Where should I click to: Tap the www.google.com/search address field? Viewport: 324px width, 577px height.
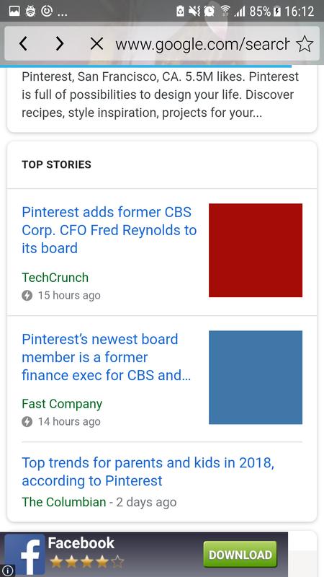click(202, 44)
